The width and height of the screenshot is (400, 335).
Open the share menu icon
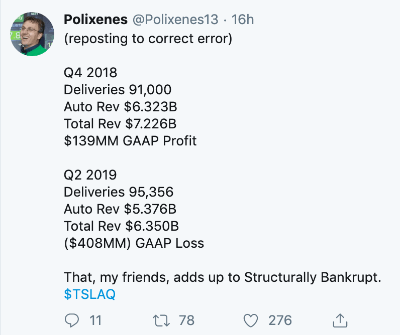tap(340, 320)
